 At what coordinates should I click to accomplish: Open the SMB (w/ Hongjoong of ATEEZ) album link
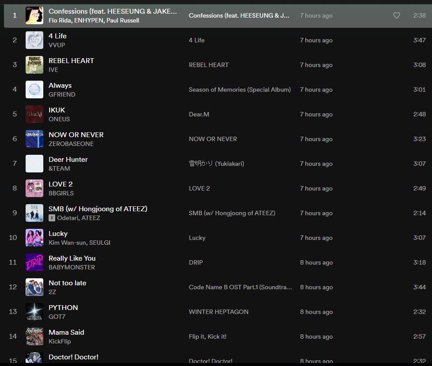point(232,213)
